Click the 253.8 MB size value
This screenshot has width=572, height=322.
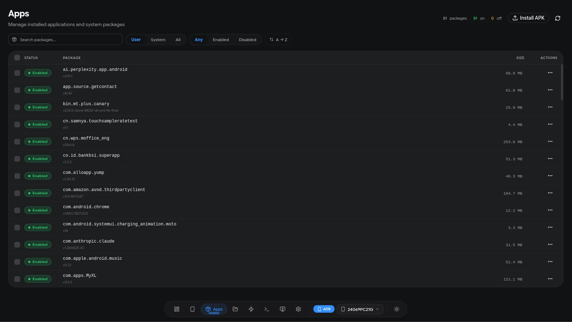pyautogui.click(x=513, y=142)
